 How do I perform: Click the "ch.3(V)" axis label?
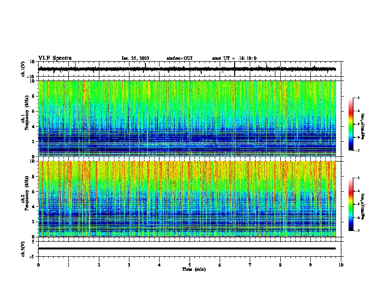(23, 249)
